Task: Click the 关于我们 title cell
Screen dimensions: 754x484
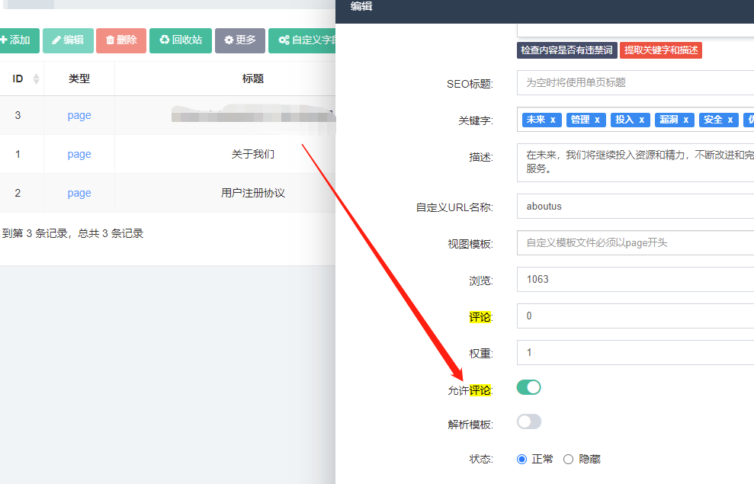Action: click(253, 154)
